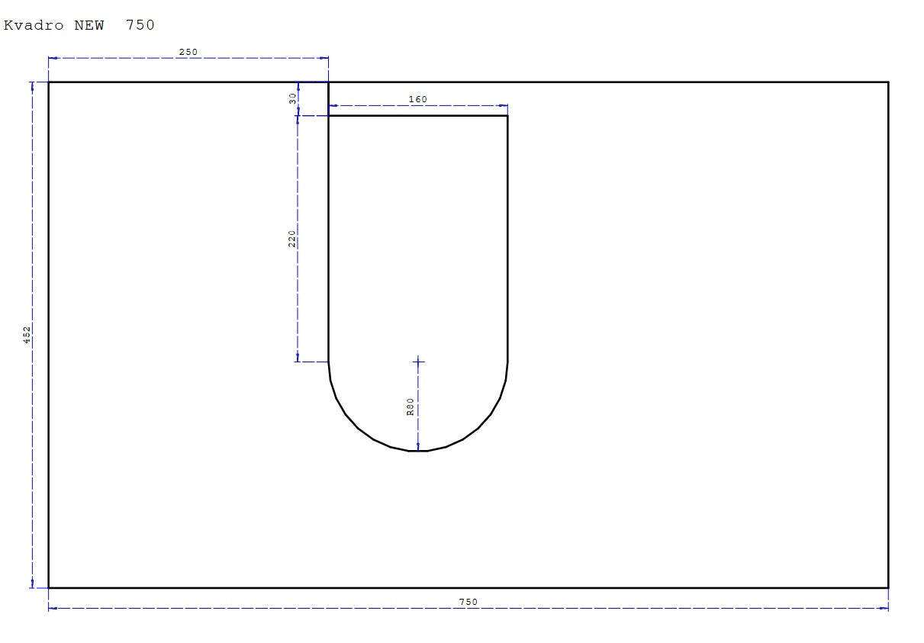Click the right arrowhead of 750 dimension

pos(884,608)
